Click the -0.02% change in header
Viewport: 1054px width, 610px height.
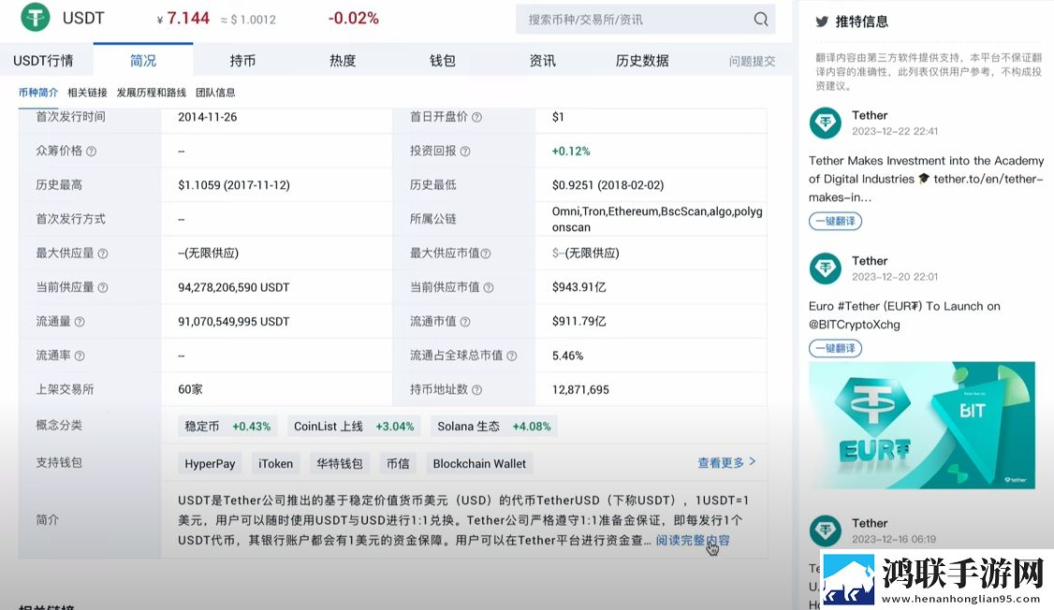[x=353, y=18]
